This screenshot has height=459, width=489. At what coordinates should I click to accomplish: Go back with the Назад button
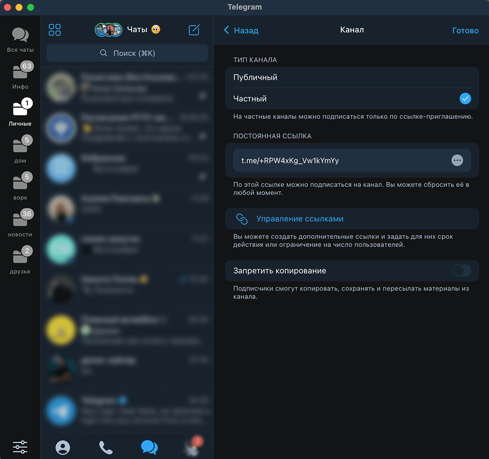click(241, 31)
